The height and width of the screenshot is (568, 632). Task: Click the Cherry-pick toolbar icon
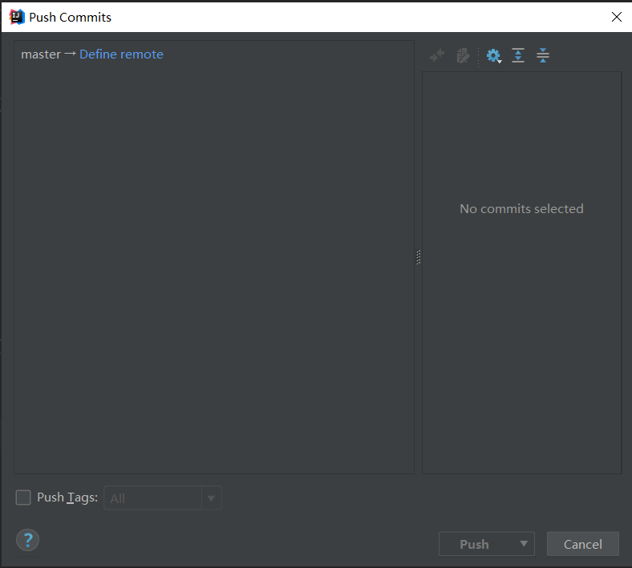437,55
